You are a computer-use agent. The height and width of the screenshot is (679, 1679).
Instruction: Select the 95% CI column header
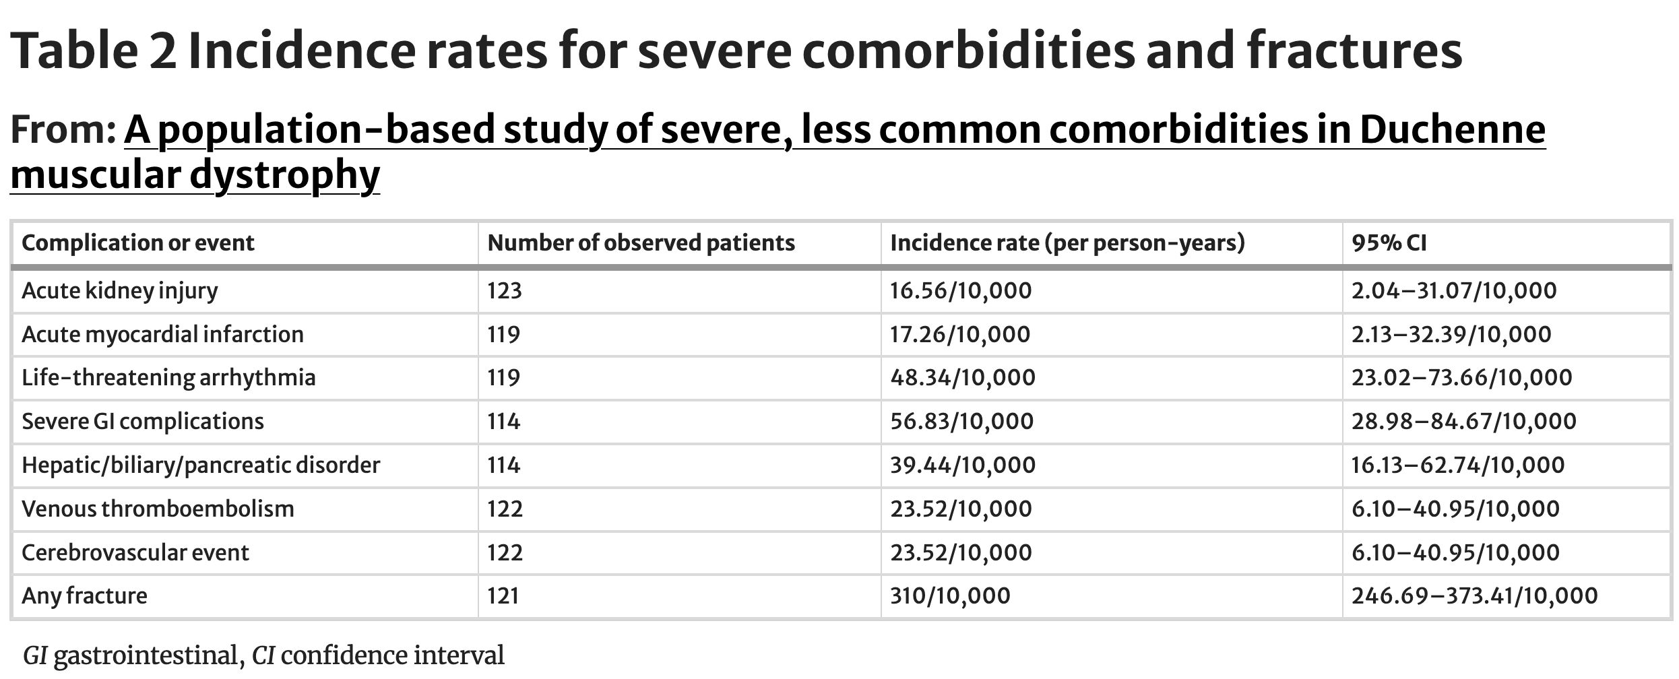[x=1389, y=243]
